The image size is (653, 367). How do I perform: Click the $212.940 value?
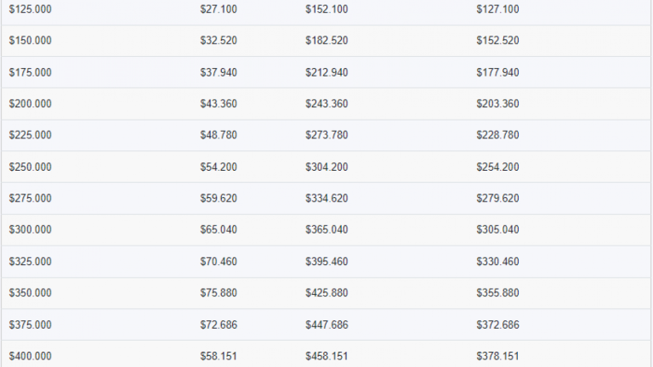click(326, 72)
